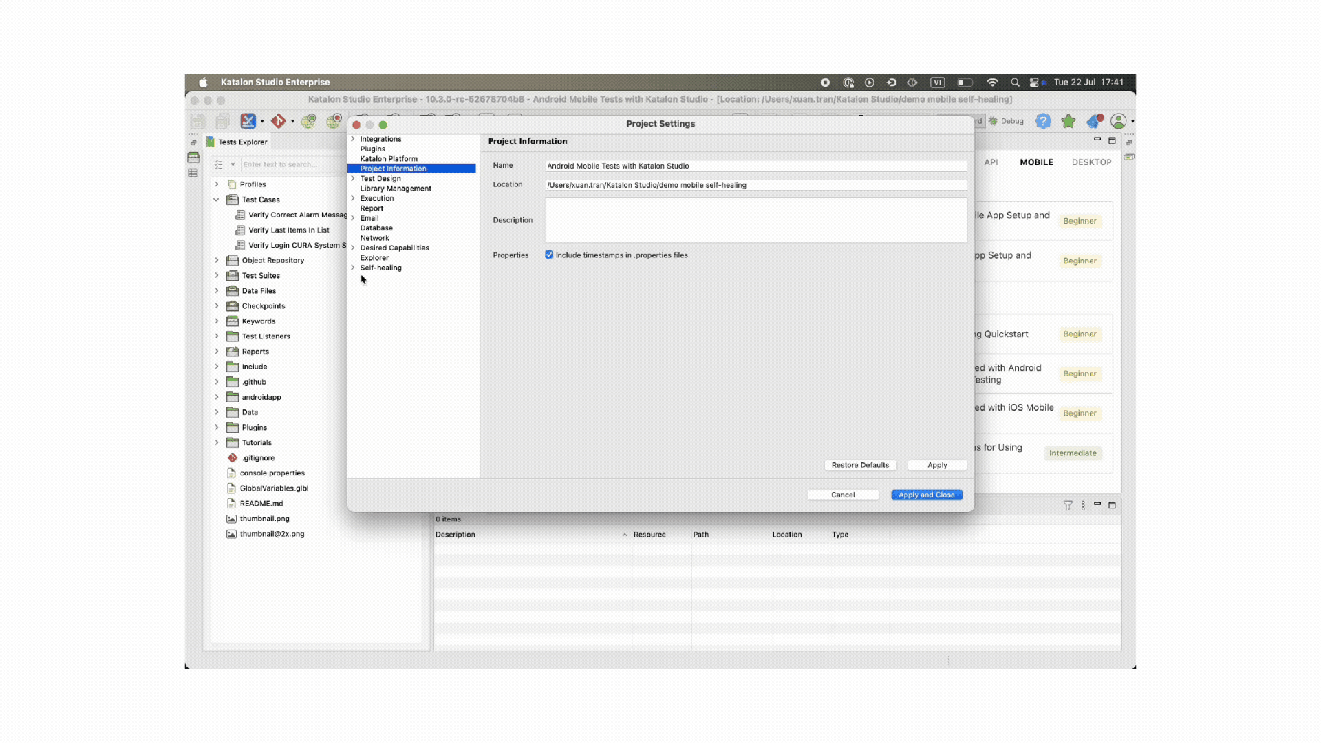Click the red Git toolbar icon
1321x743 pixels.
click(x=278, y=121)
